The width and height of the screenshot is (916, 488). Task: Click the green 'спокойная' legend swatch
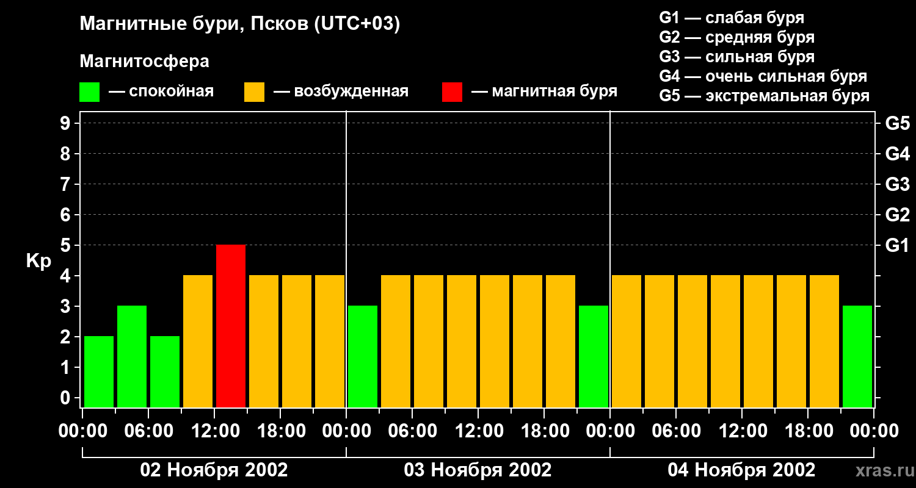(x=89, y=92)
